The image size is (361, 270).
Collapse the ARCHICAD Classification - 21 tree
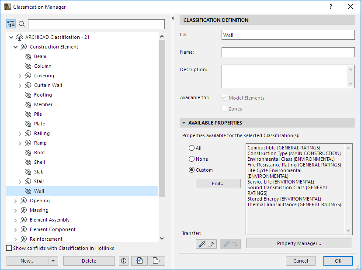[11, 37]
